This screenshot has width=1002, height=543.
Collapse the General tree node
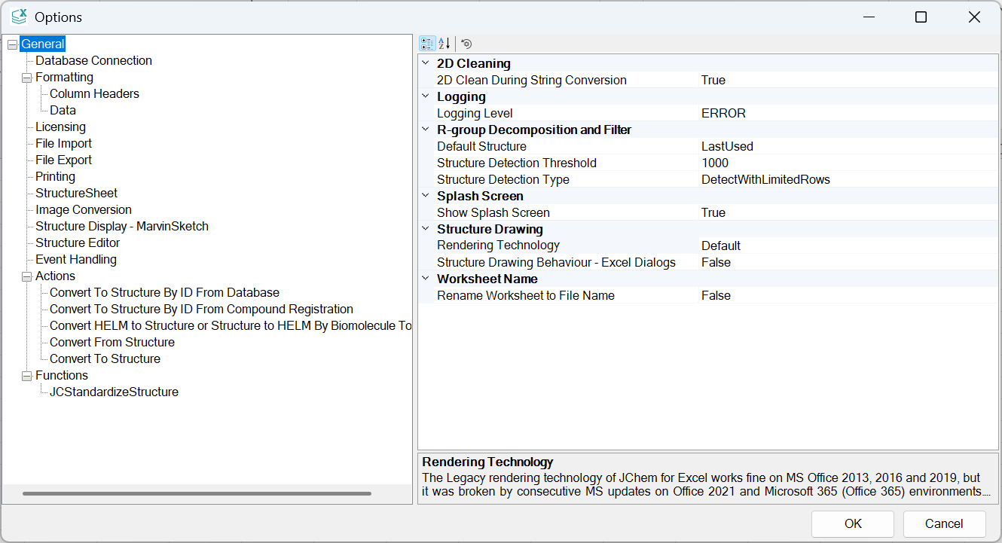click(12, 44)
